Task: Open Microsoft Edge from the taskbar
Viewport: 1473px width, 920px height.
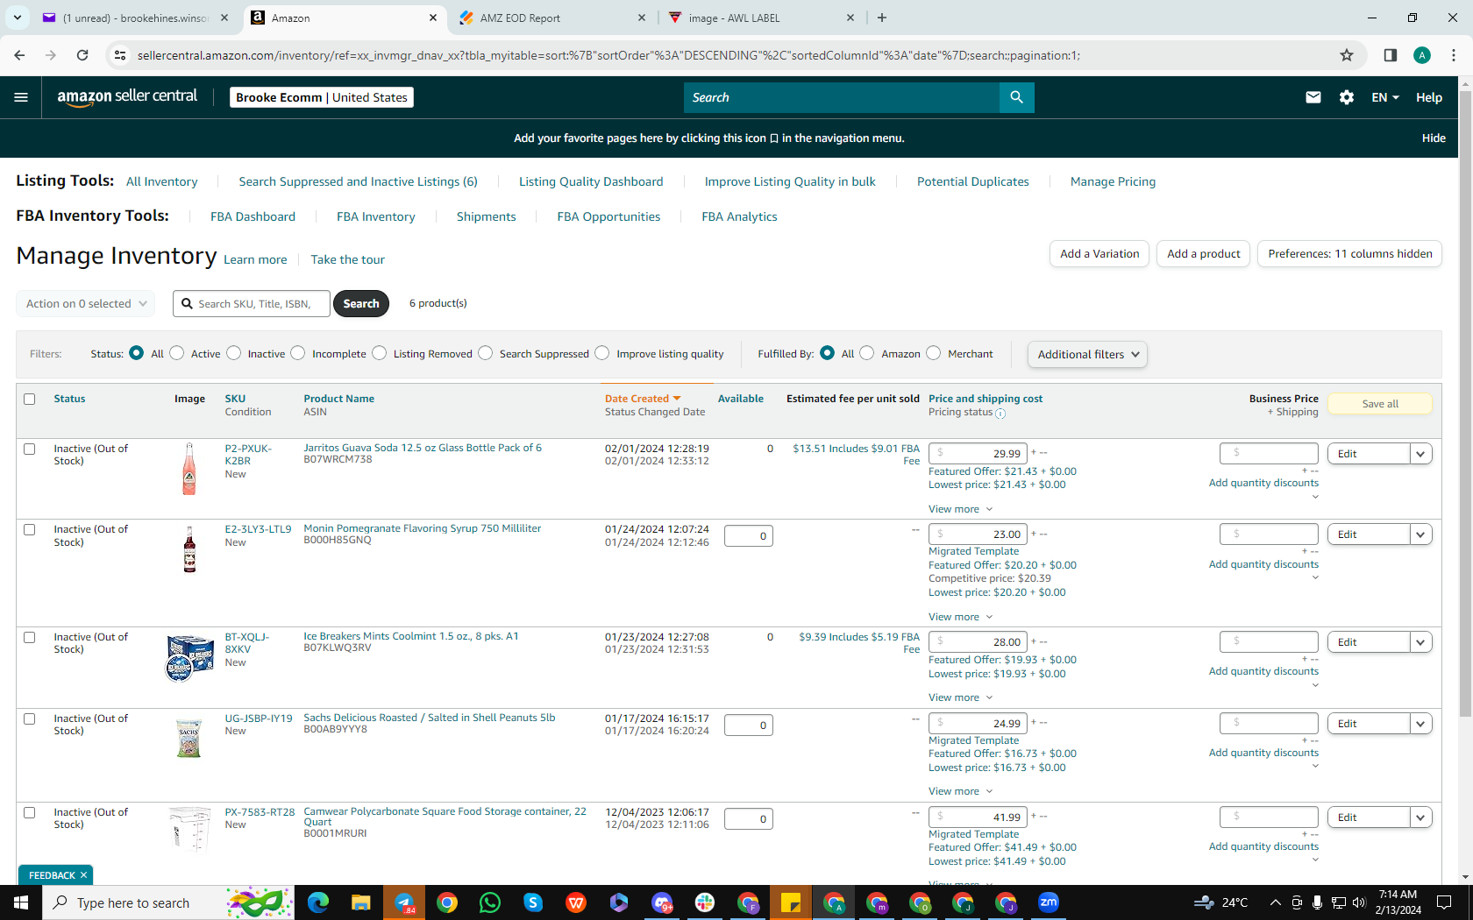Action: (x=318, y=902)
